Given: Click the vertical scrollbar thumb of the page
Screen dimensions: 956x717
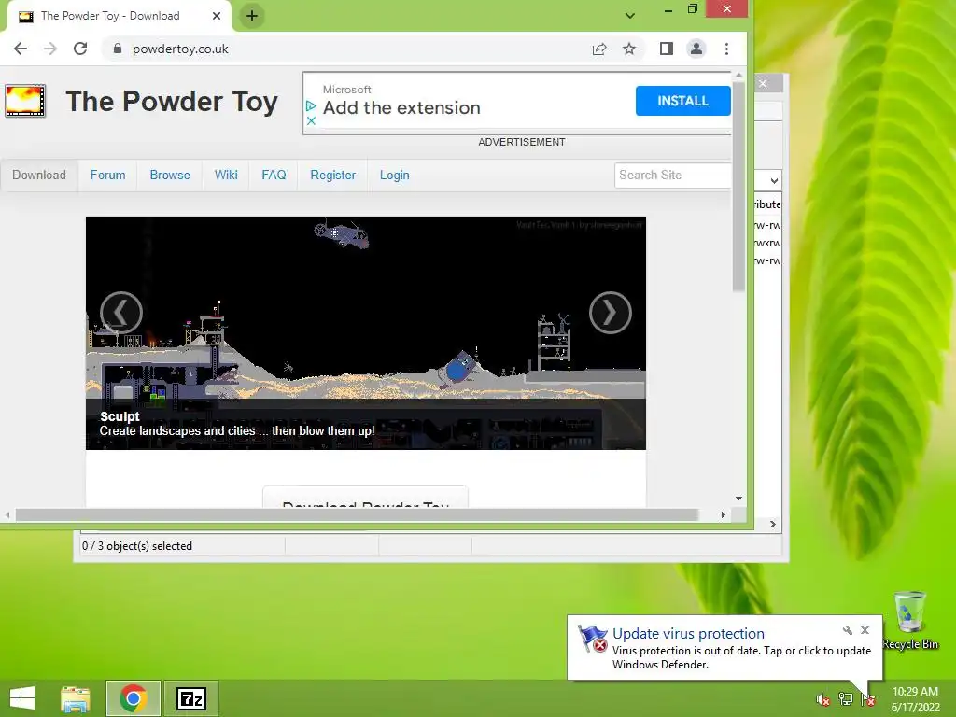Looking at the screenshot, I should pyautogui.click(x=738, y=186).
